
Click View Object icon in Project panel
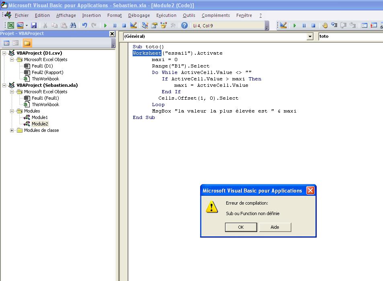16,43
